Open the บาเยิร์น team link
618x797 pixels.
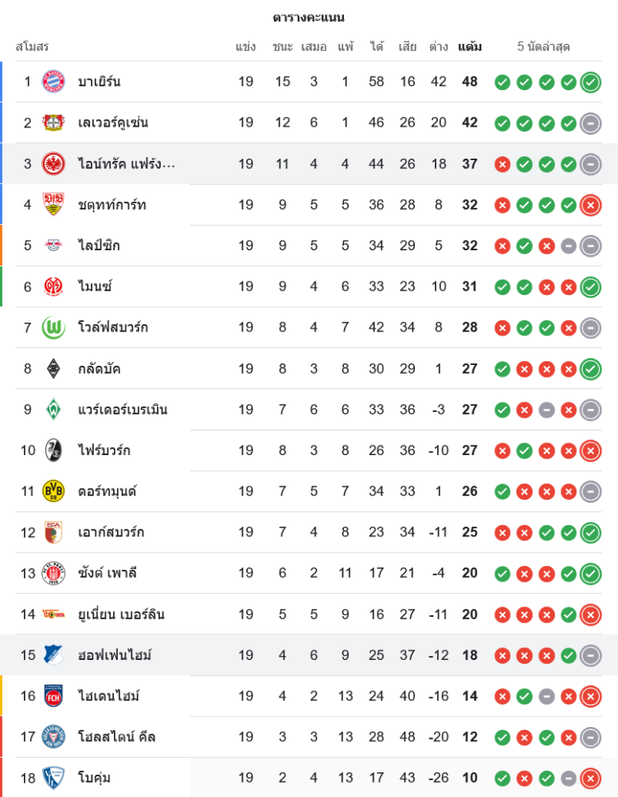point(100,81)
